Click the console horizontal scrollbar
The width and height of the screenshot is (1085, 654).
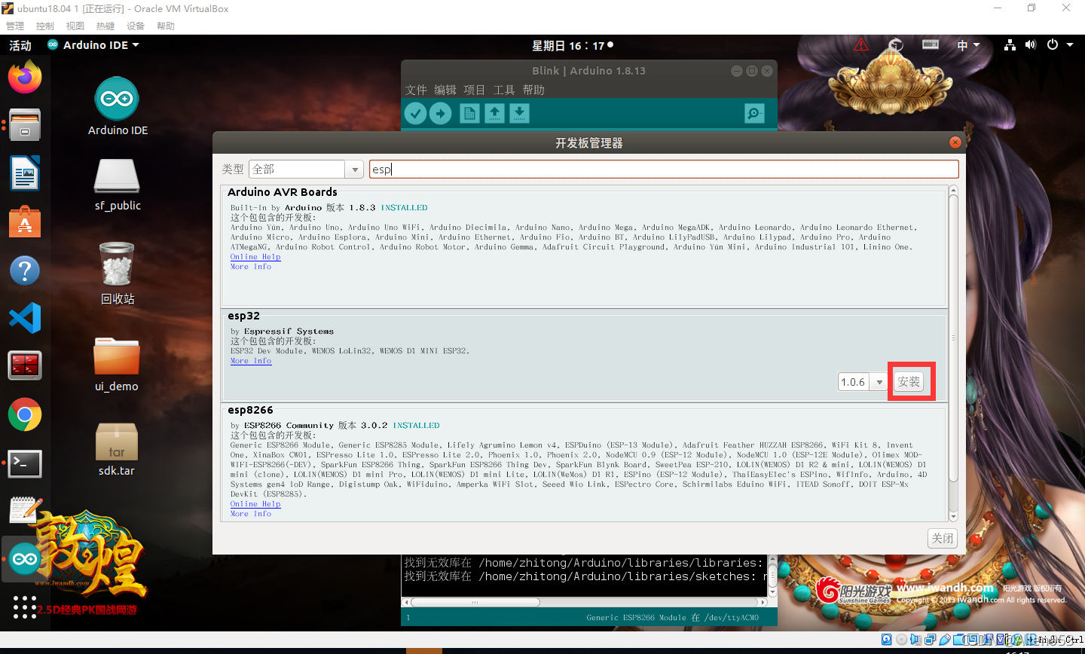475,603
